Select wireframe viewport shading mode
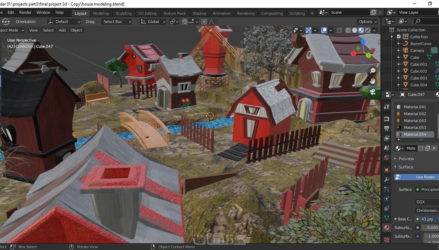 tap(348, 30)
